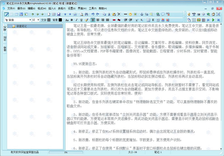This screenshot has width=224, height=156.
Task: Redo the last edit
Action: point(98,14)
